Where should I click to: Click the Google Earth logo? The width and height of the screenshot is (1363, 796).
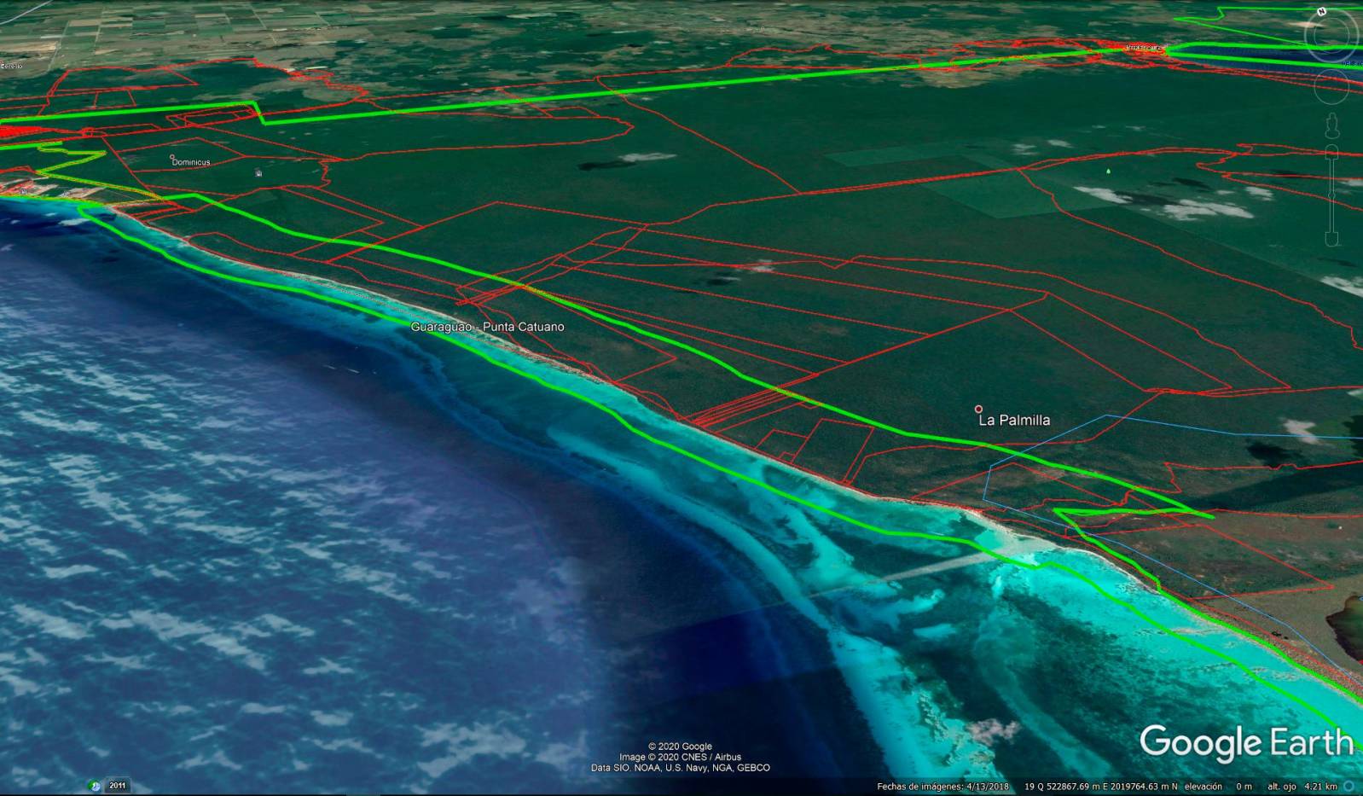tap(1245, 742)
